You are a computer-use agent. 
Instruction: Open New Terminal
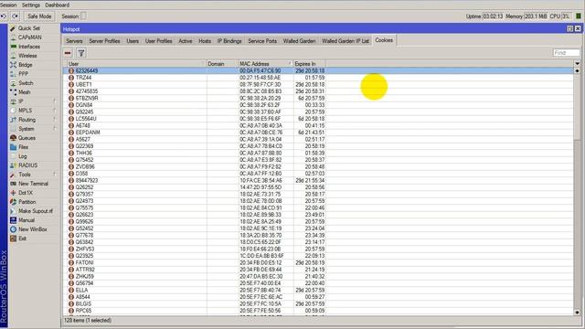click(x=33, y=184)
